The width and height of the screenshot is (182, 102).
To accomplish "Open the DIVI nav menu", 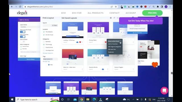I will (63, 13).
